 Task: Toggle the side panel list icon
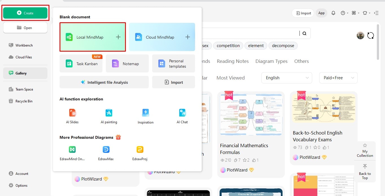(376, 13)
